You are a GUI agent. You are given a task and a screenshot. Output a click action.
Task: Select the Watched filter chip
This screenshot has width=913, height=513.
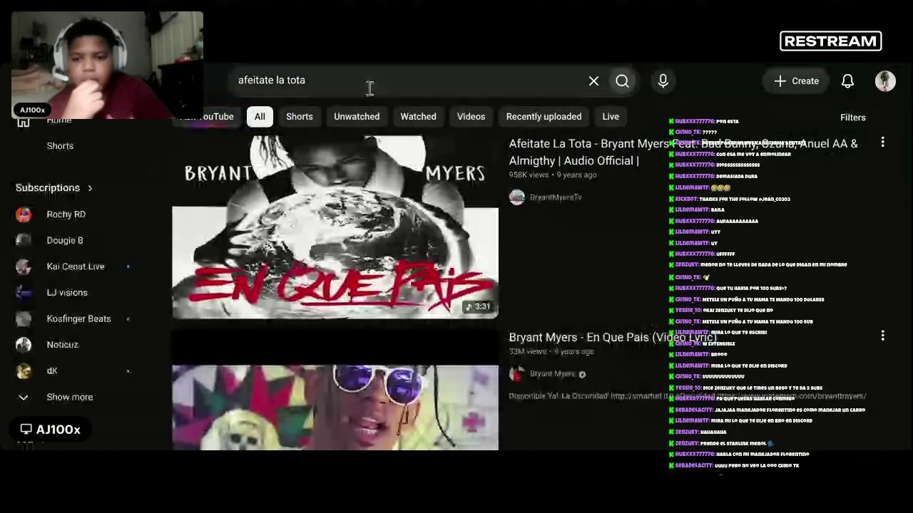coord(418,117)
